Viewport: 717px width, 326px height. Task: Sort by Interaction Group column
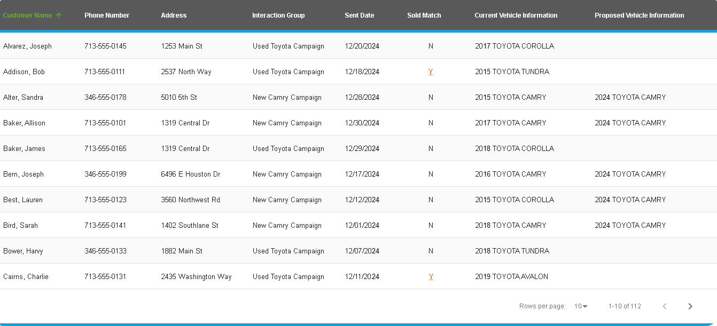click(x=278, y=15)
